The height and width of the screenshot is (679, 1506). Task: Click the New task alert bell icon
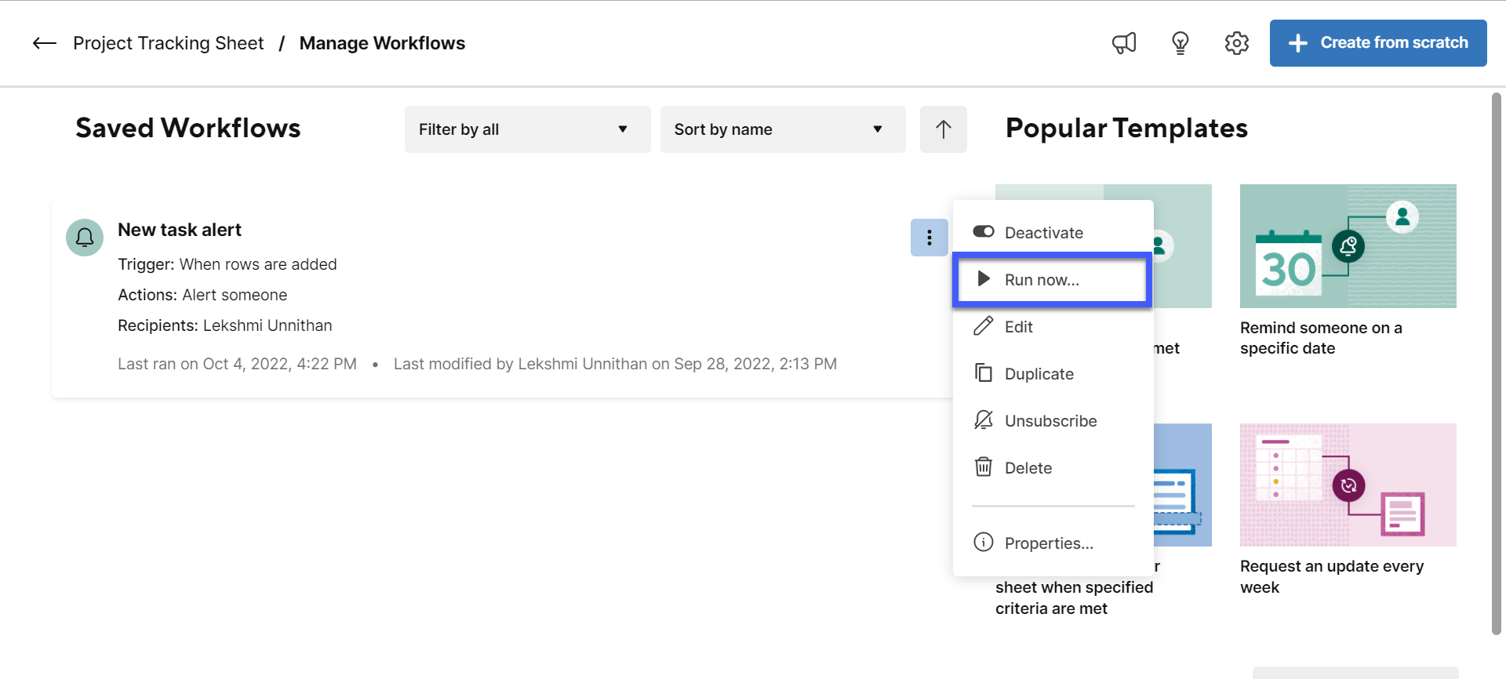[85, 238]
